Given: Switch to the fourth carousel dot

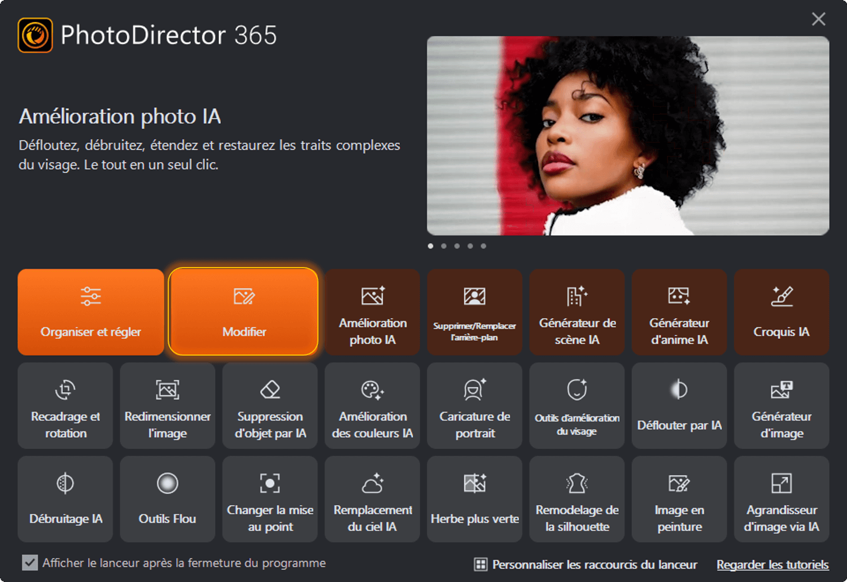Looking at the screenshot, I should [x=470, y=246].
